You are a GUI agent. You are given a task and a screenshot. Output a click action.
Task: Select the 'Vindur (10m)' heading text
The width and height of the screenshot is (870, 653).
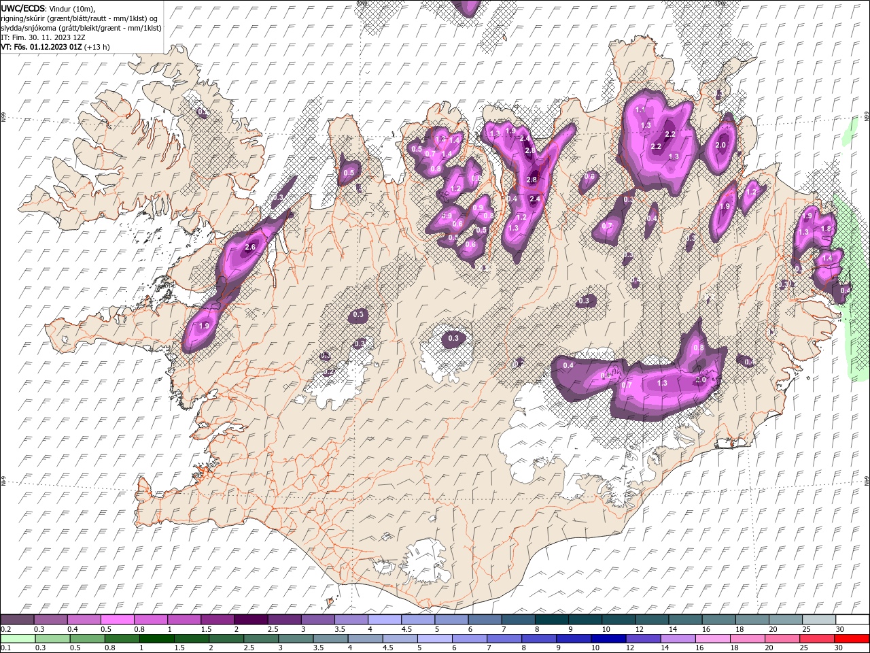point(73,8)
